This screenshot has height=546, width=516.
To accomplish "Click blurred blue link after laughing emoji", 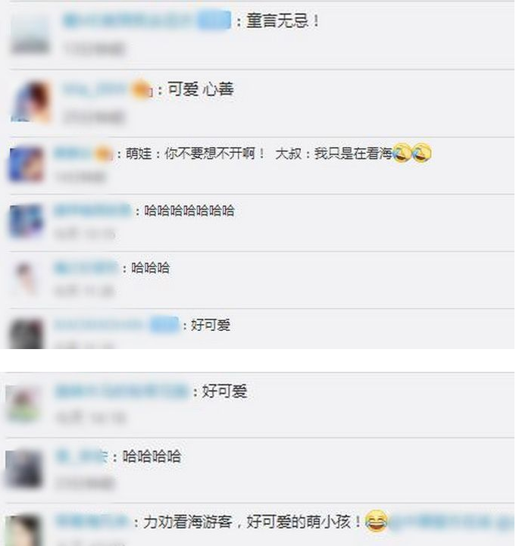I will pos(452,522).
